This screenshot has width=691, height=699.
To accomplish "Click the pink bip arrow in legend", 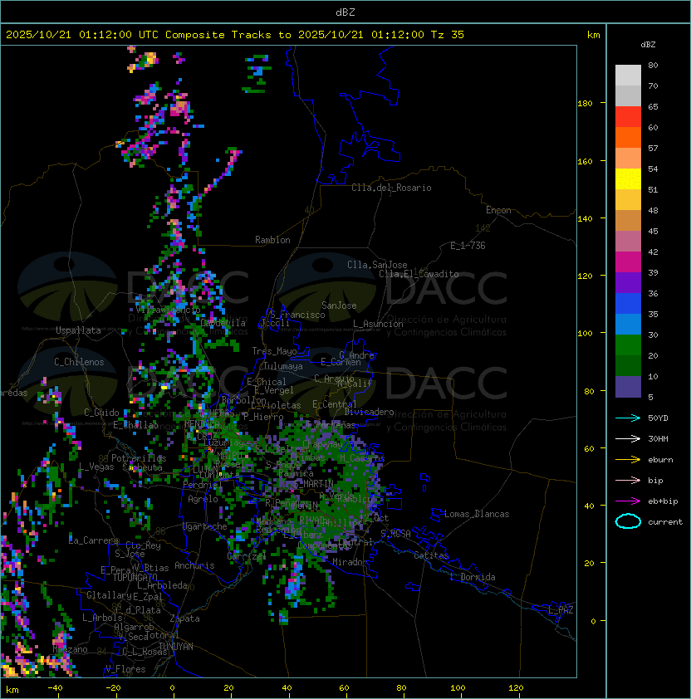I will coord(628,480).
